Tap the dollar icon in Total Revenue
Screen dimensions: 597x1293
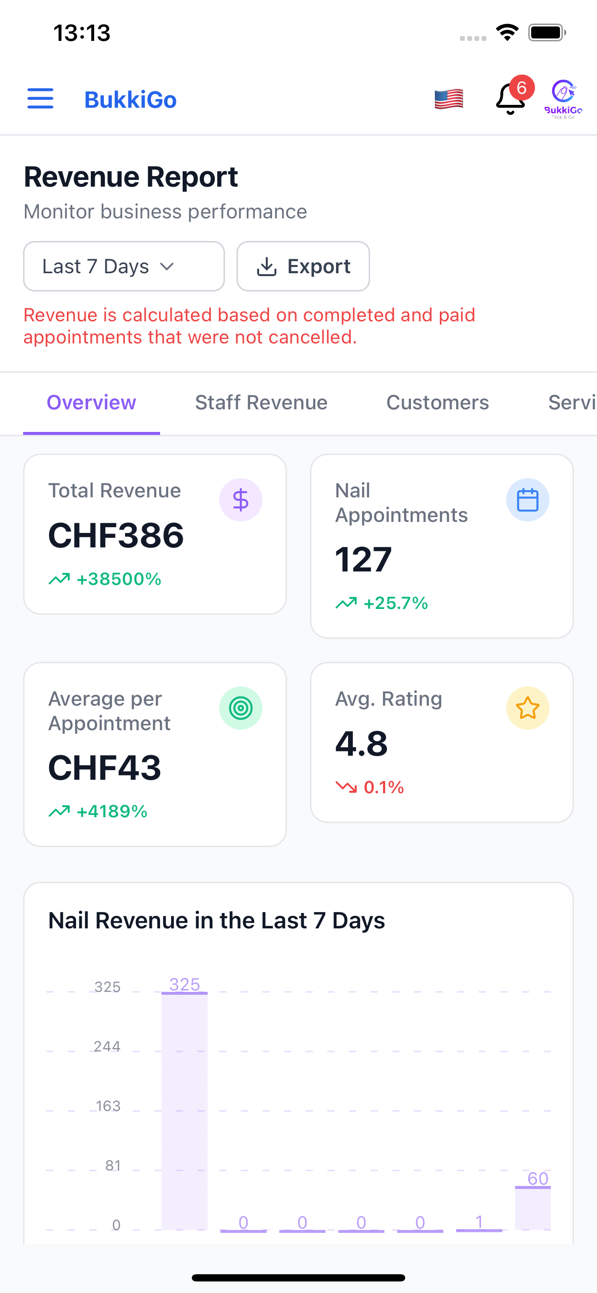click(x=241, y=499)
